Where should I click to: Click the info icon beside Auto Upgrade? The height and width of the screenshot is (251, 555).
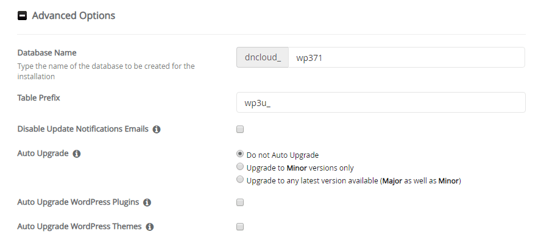point(76,154)
